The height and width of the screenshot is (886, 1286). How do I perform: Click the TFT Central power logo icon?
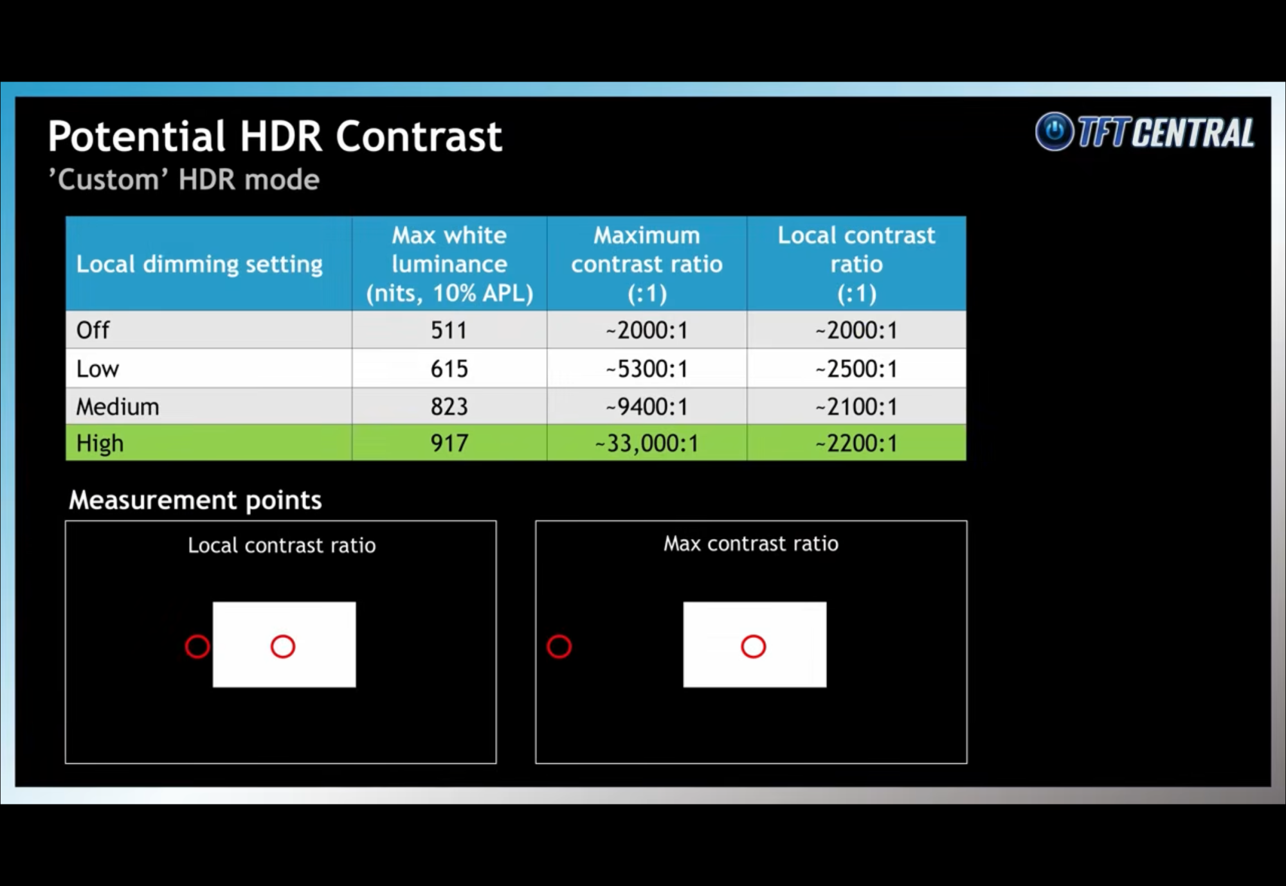(x=1054, y=132)
